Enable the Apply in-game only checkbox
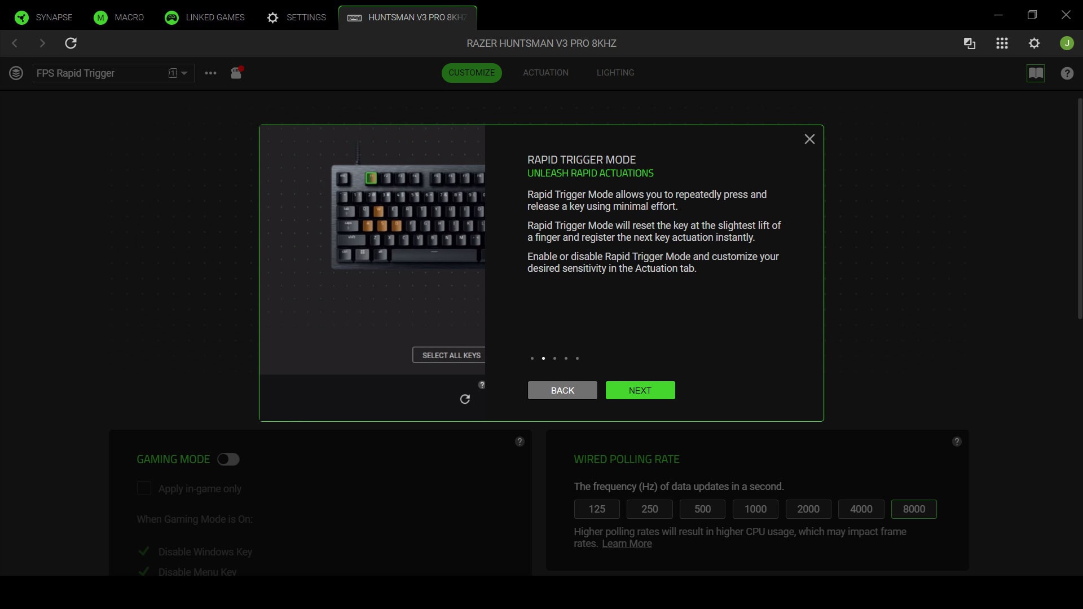The height and width of the screenshot is (609, 1083). click(x=143, y=488)
